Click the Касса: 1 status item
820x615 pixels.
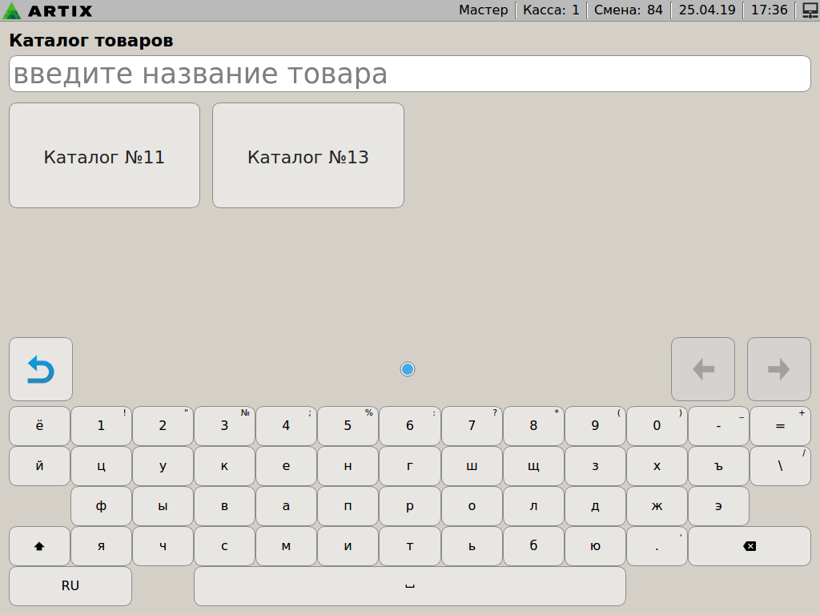pos(551,10)
